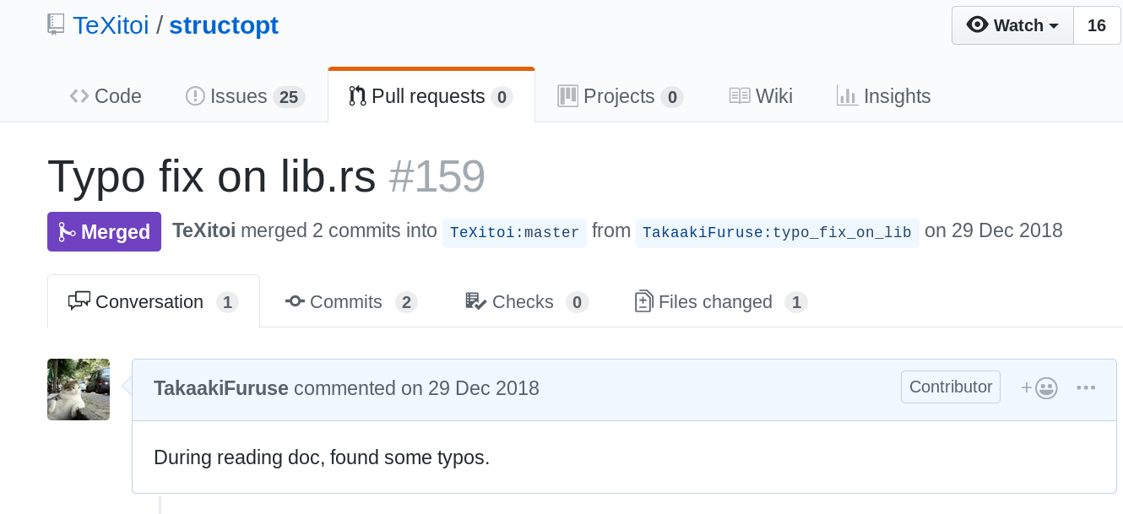Click the Code tab angle-brackets icon
The width and height of the screenshot is (1123, 514).
pos(79,96)
